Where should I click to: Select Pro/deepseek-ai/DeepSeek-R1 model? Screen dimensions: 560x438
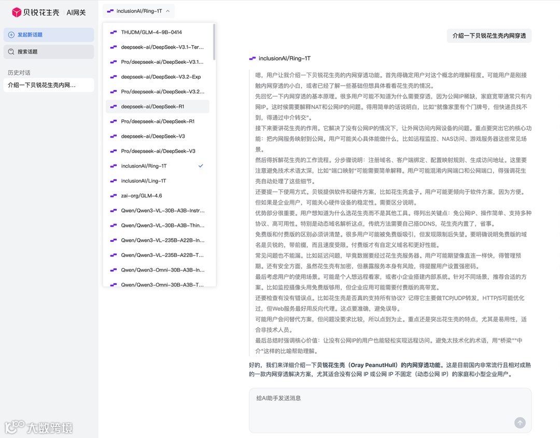[158, 121]
